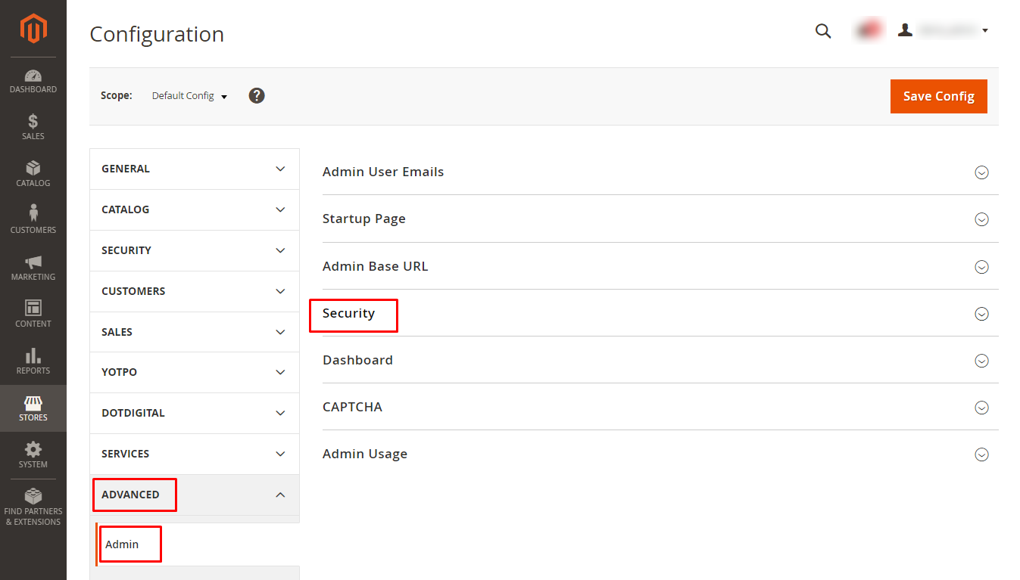Open the user account icon menu
The image size is (1020, 580).
(905, 30)
